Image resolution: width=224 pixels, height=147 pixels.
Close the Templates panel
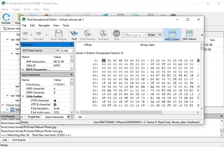point(71,45)
